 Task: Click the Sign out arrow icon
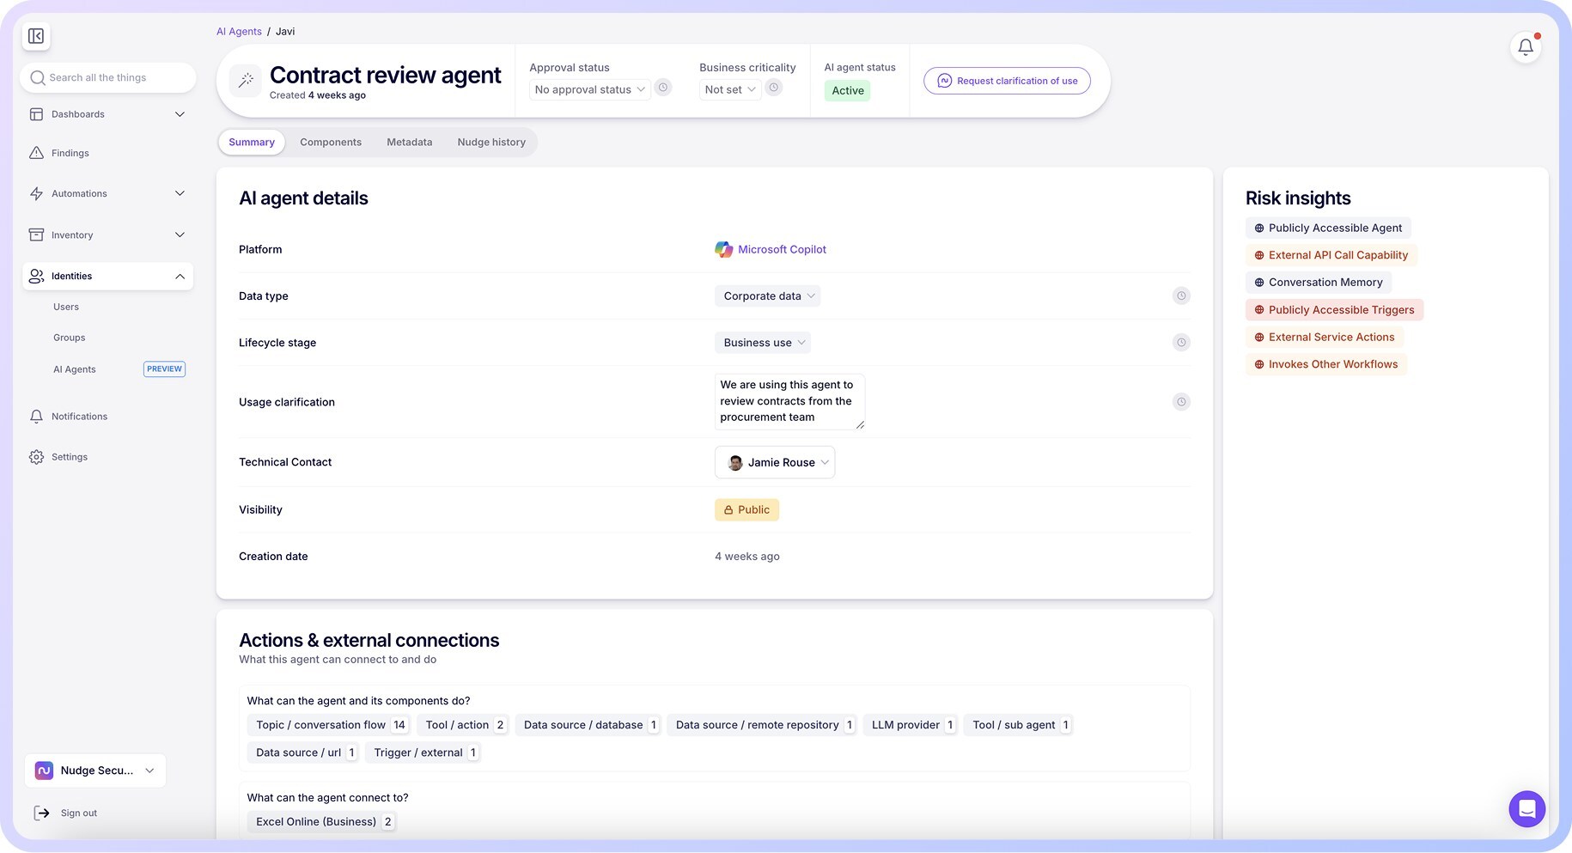point(40,812)
